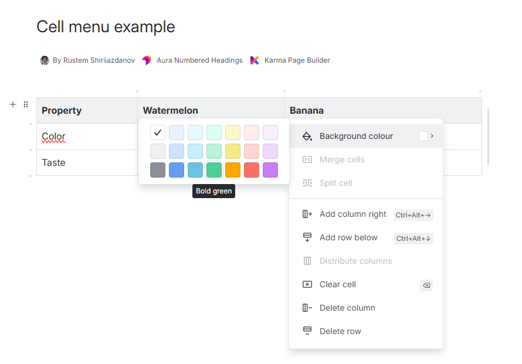Image resolution: width=522 pixels, height=364 pixels.
Task: Pick the bold green colour swatch
Action: coord(214,170)
